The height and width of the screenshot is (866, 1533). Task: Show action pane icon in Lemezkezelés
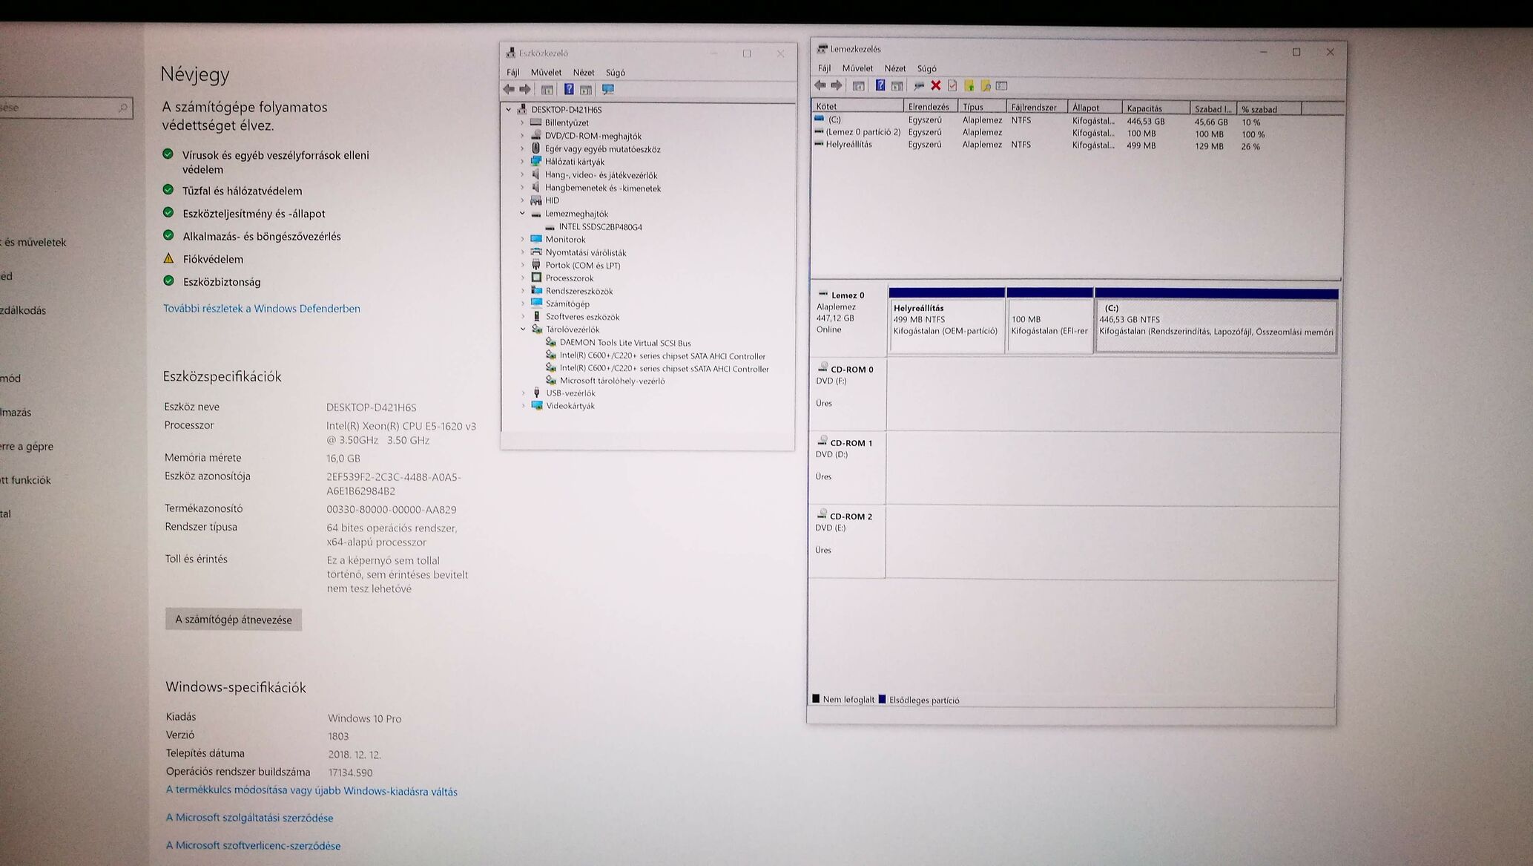point(897,86)
